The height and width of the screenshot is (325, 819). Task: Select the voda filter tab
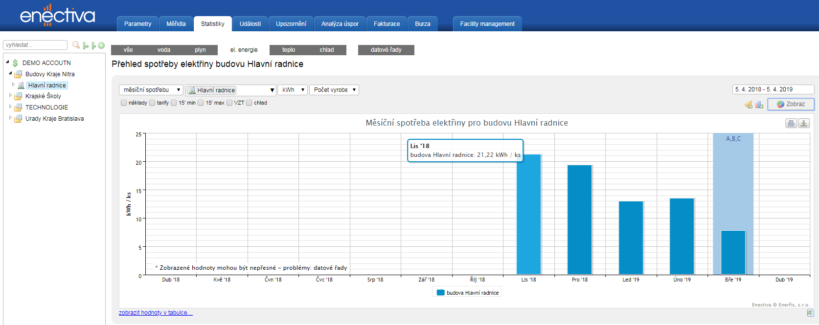[164, 50]
